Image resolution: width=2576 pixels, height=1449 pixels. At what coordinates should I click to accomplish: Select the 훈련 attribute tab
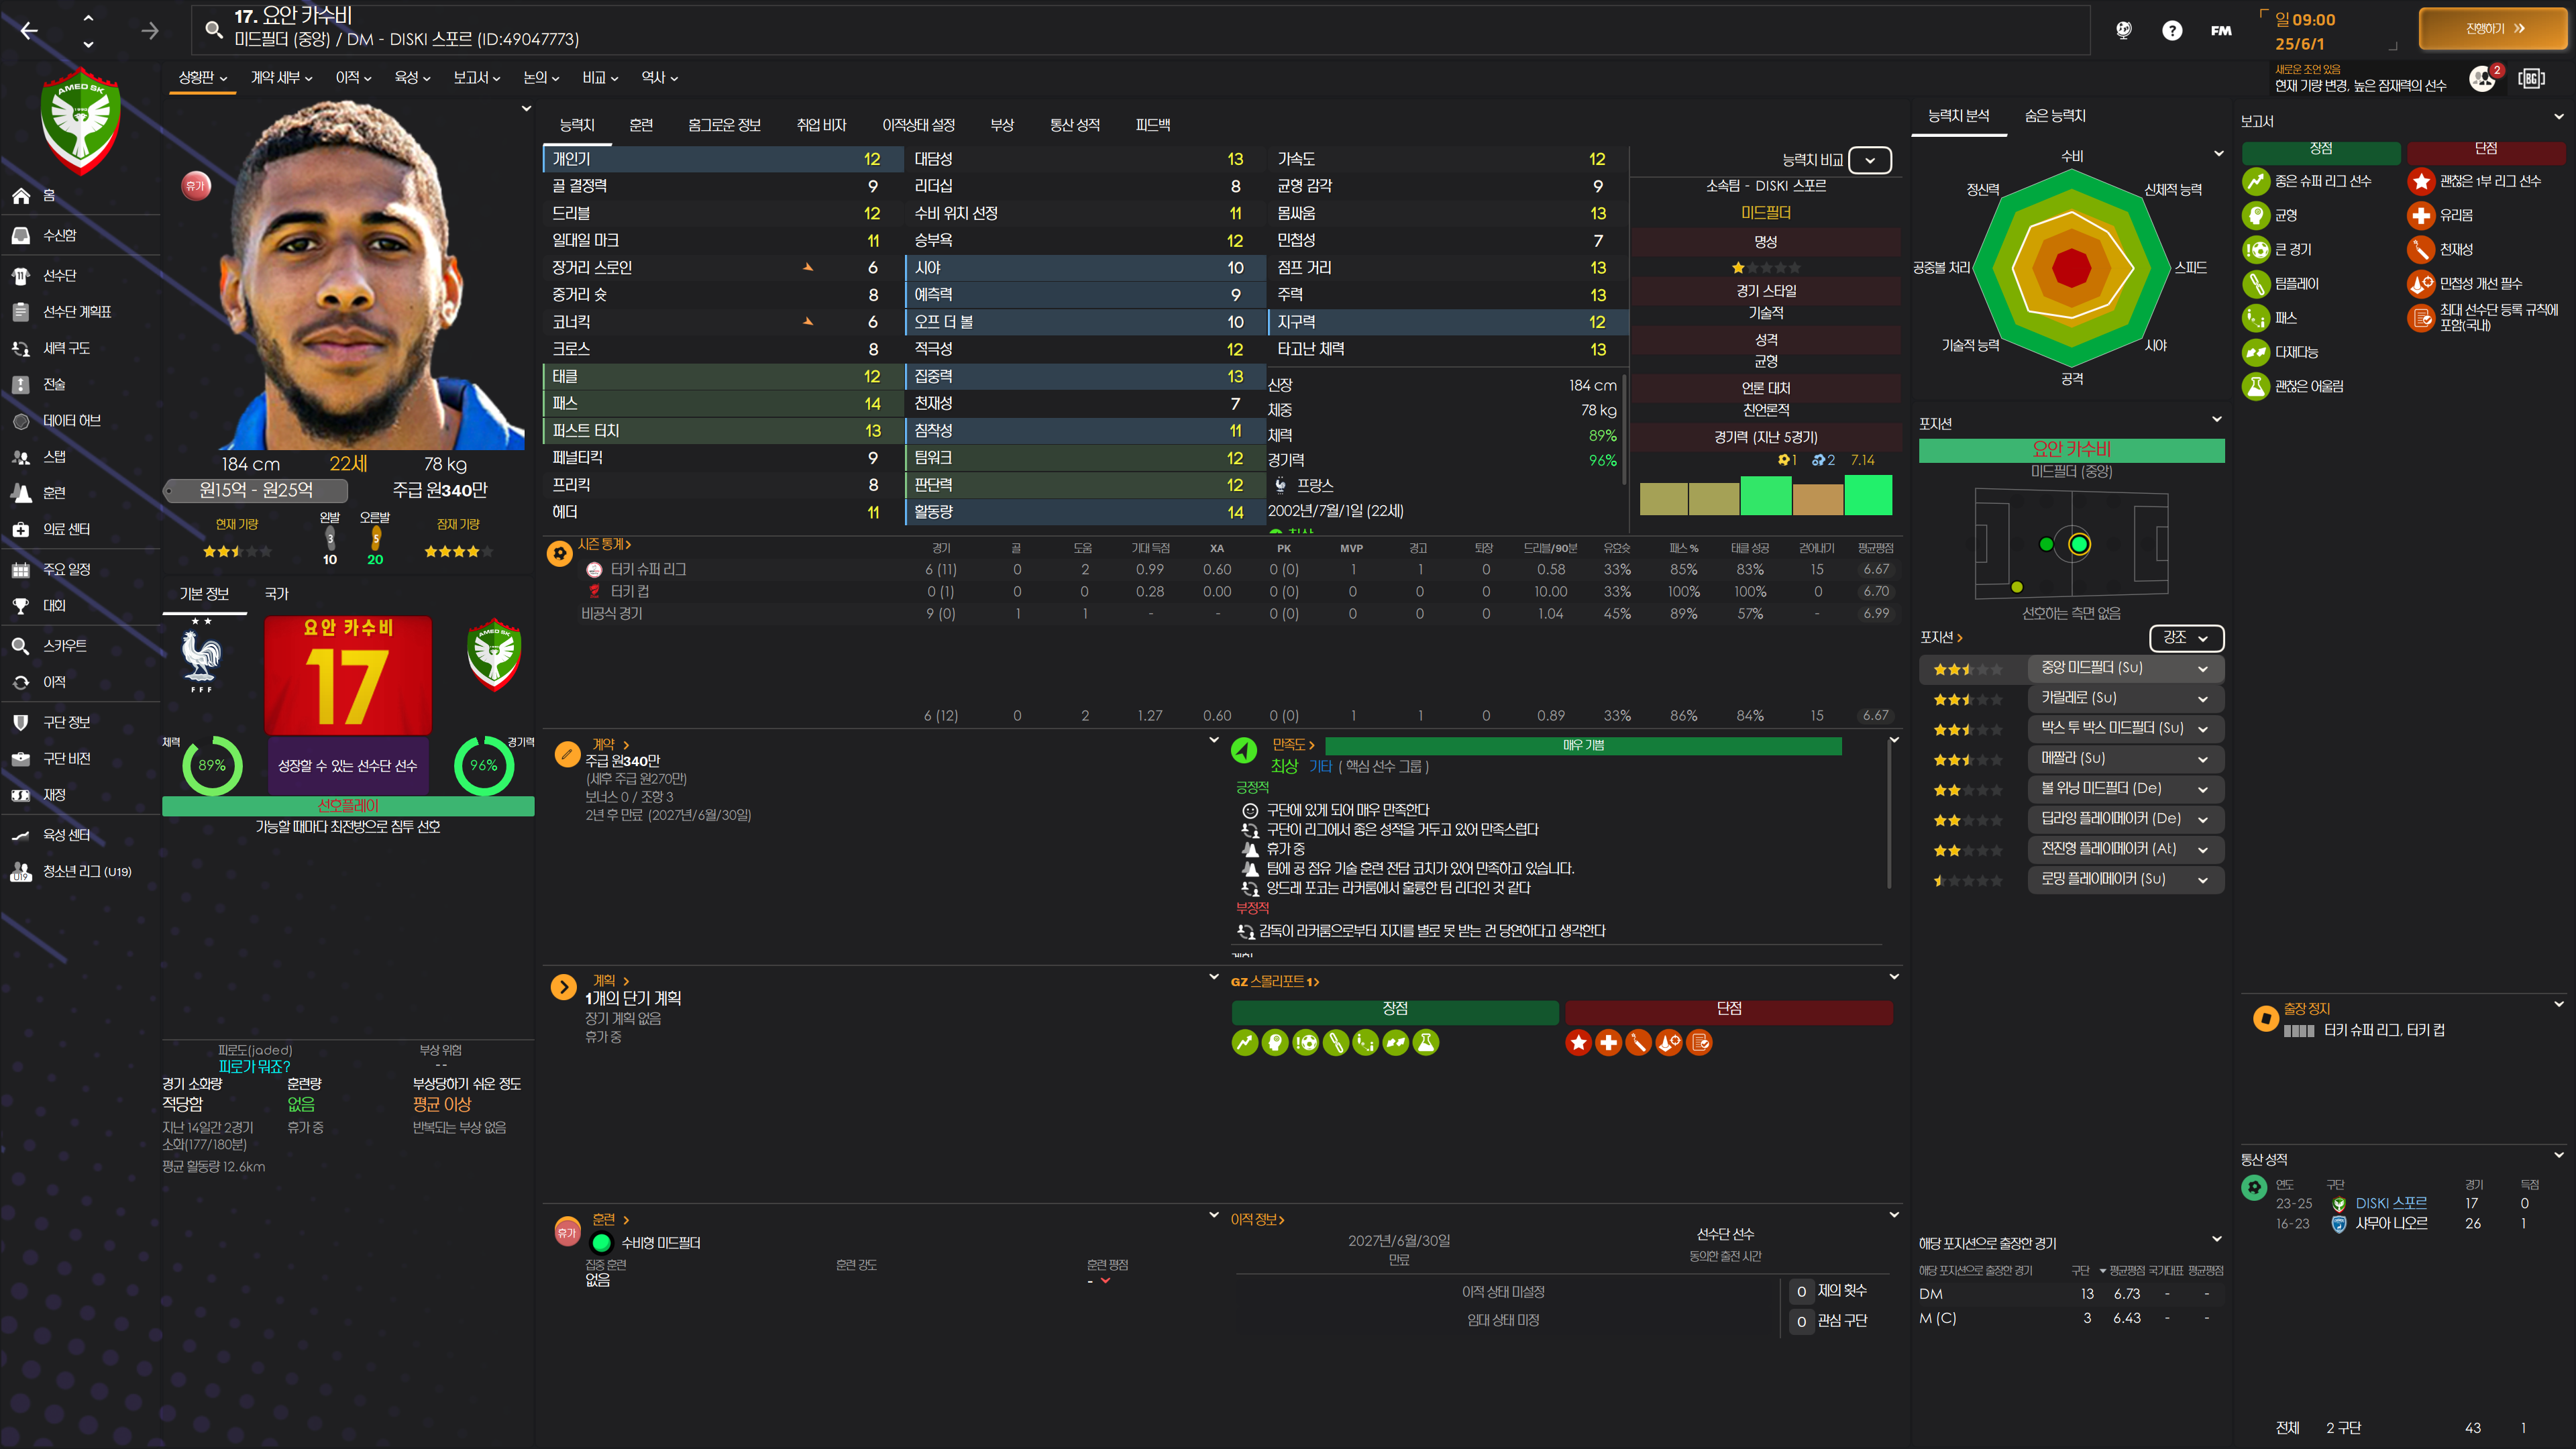tap(641, 125)
